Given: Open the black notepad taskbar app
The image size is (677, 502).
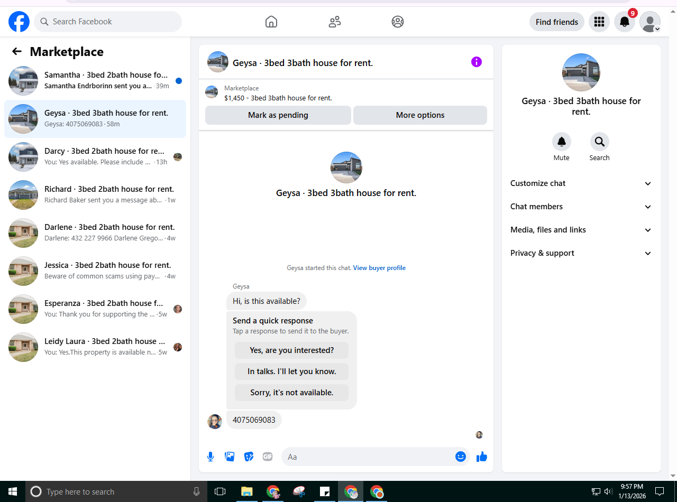Looking at the screenshot, I should click(x=325, y=491).
